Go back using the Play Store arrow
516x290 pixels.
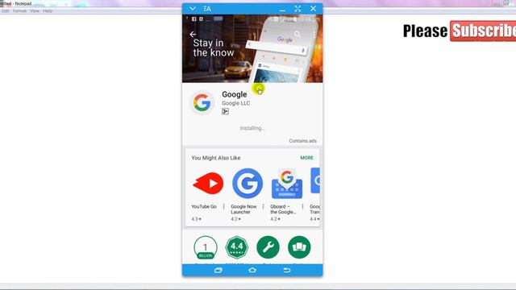pyautogui.click(x=193, y=34)
